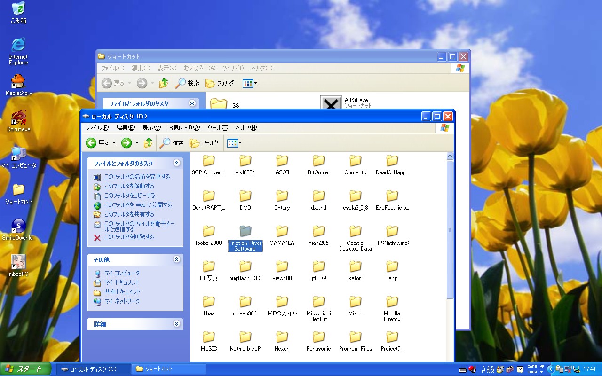Click the D: window scrollbar up arrow
The width and height of the screenshot is (602, 376).
tap(450, 156)
